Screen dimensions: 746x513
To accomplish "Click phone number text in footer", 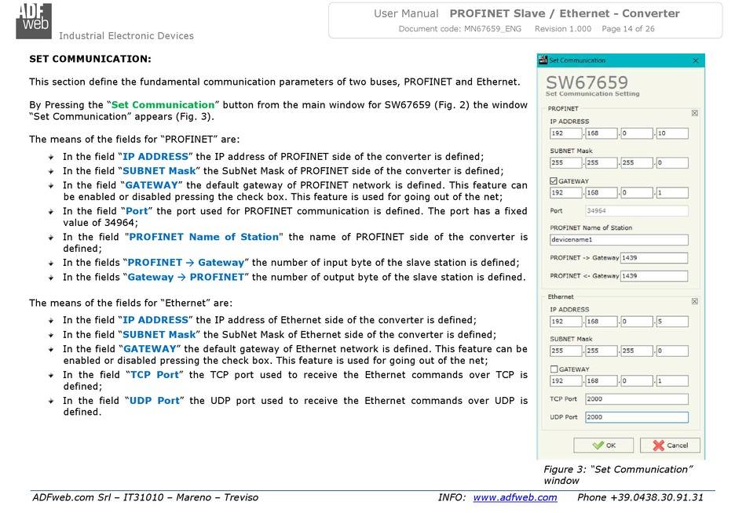I will (x=640, y=497).
